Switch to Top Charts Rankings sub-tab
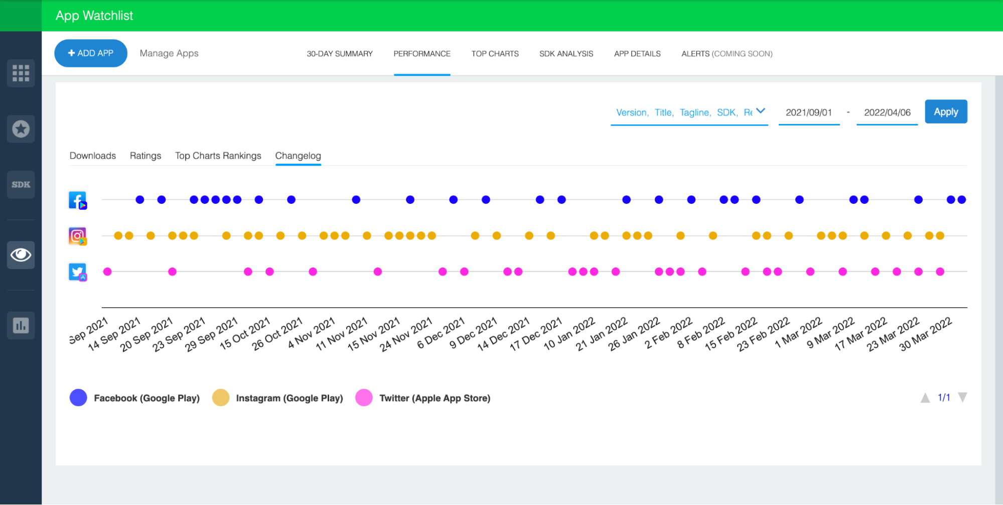 click(x=218, y=156)
